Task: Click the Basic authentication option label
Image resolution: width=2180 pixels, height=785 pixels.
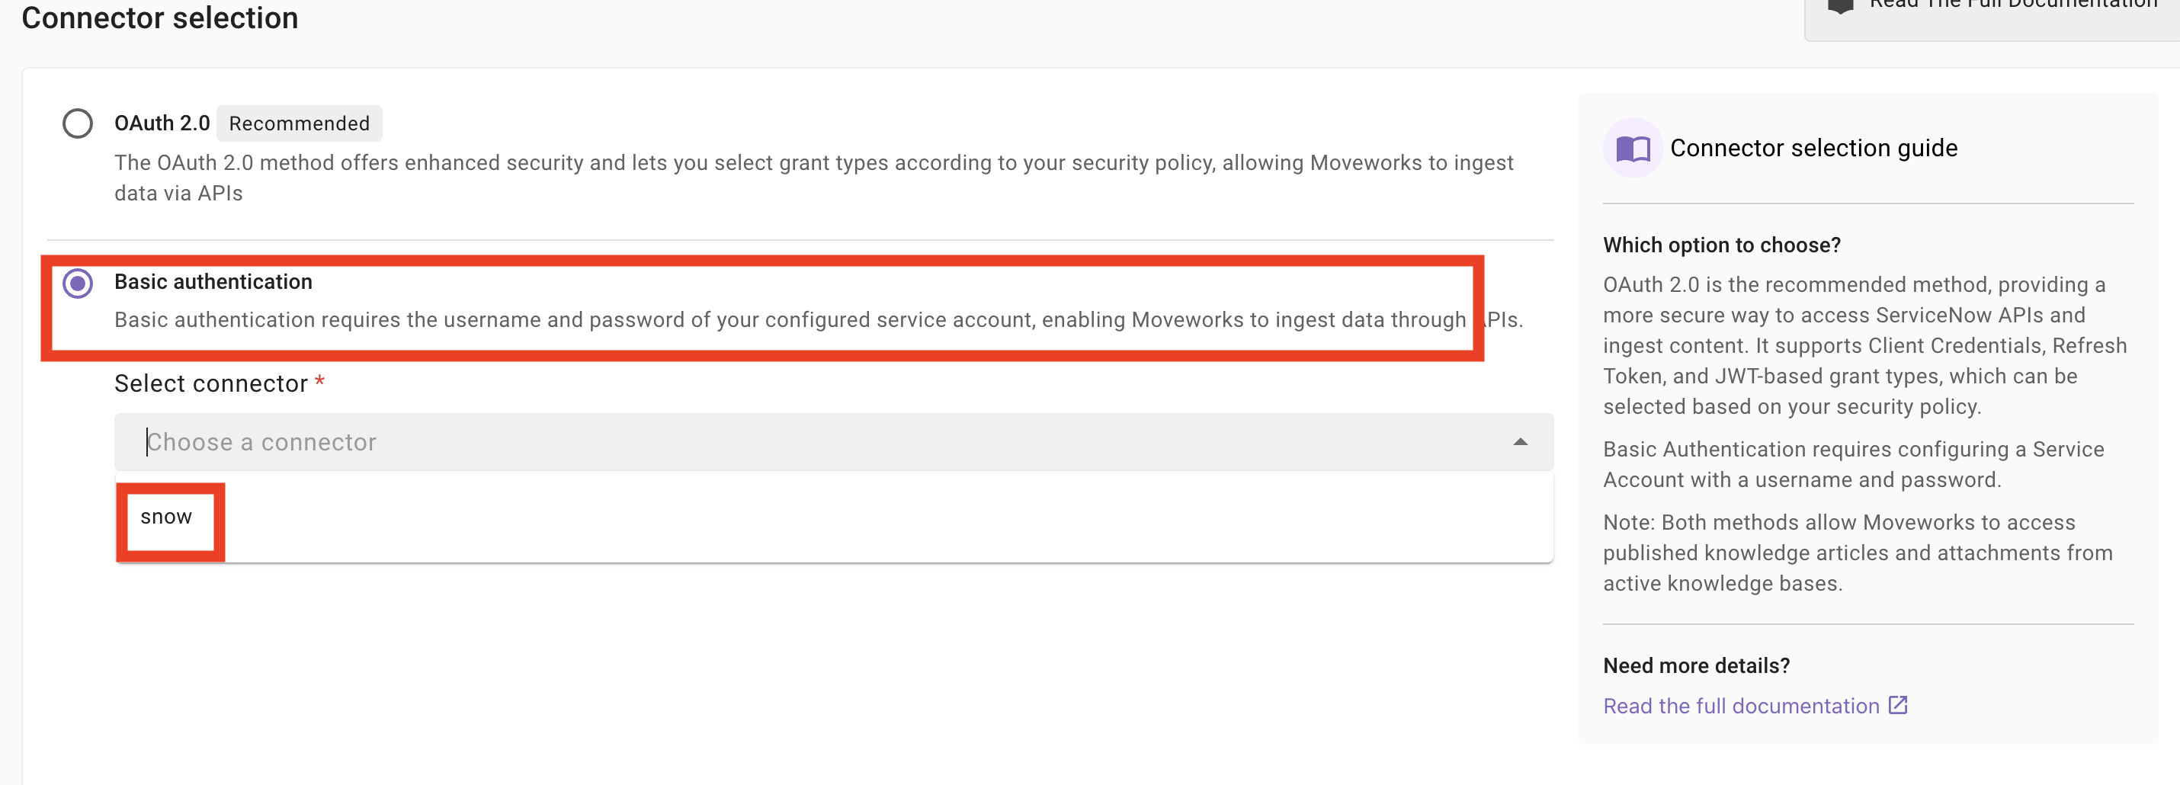Action: pyautogui.click(x=213, y=282)
